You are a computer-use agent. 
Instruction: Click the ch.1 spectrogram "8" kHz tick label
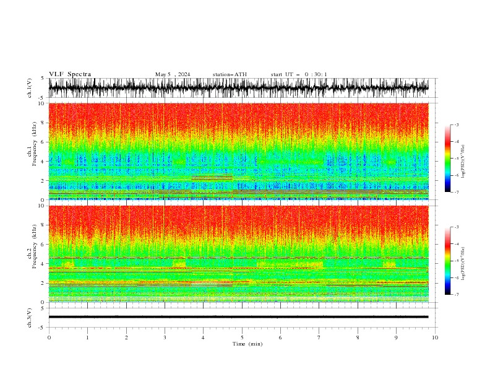tap(43, 123)
